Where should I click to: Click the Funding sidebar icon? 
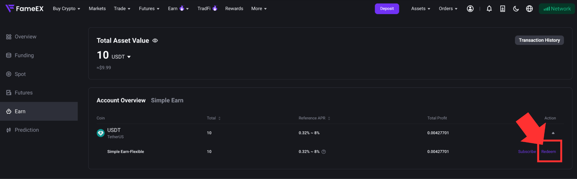pos(9,55)
